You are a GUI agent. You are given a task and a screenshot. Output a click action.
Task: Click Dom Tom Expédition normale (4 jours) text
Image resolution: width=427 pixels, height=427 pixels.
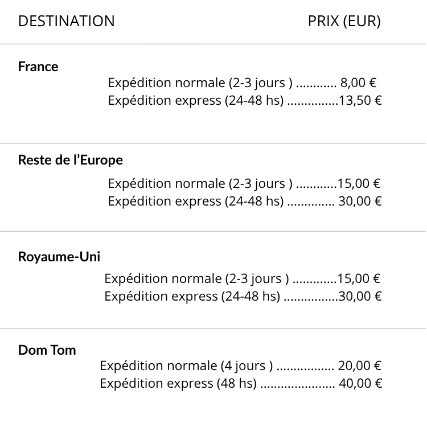[x=186, y=366]
